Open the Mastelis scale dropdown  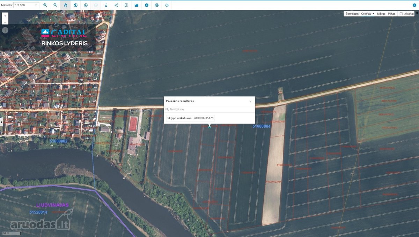tap(26, 5)
